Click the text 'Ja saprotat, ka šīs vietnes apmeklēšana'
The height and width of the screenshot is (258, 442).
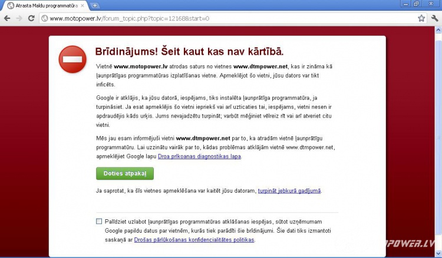coord(146,191)
